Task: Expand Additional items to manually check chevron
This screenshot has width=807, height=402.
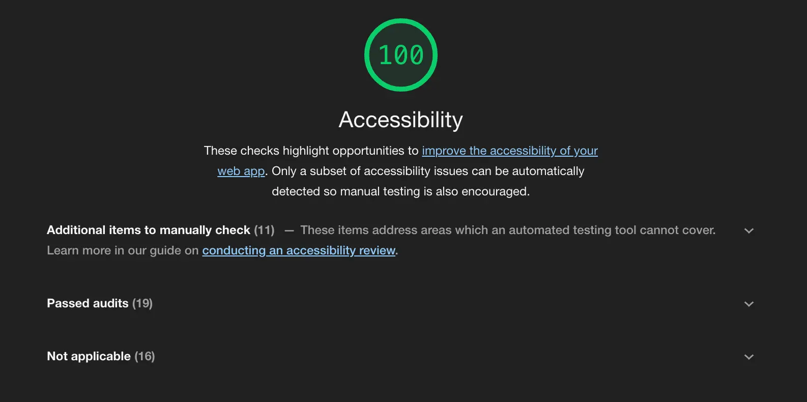Action: click(x=748, y=231)
